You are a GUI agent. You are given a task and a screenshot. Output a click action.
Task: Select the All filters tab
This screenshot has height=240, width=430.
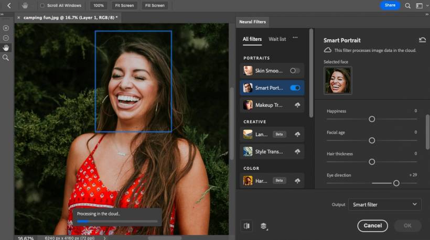pos(252,39)
